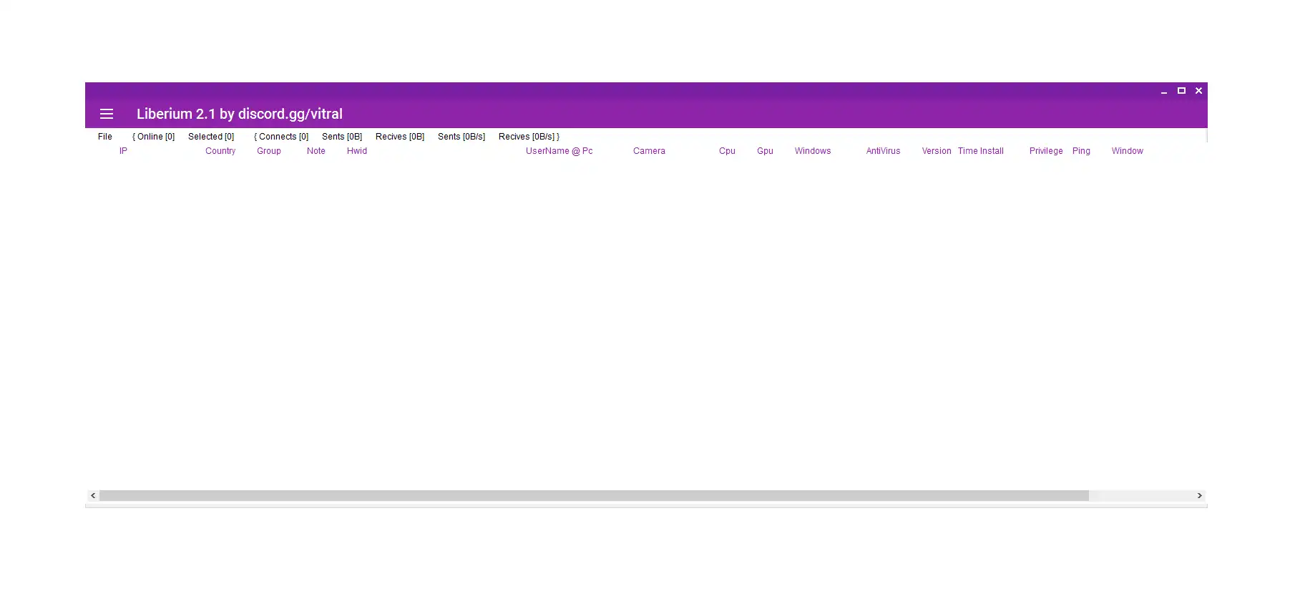This screenshot has height=609, width=1290.
Task: Sort by the Window column header
Action: [x=1128, y=151]
